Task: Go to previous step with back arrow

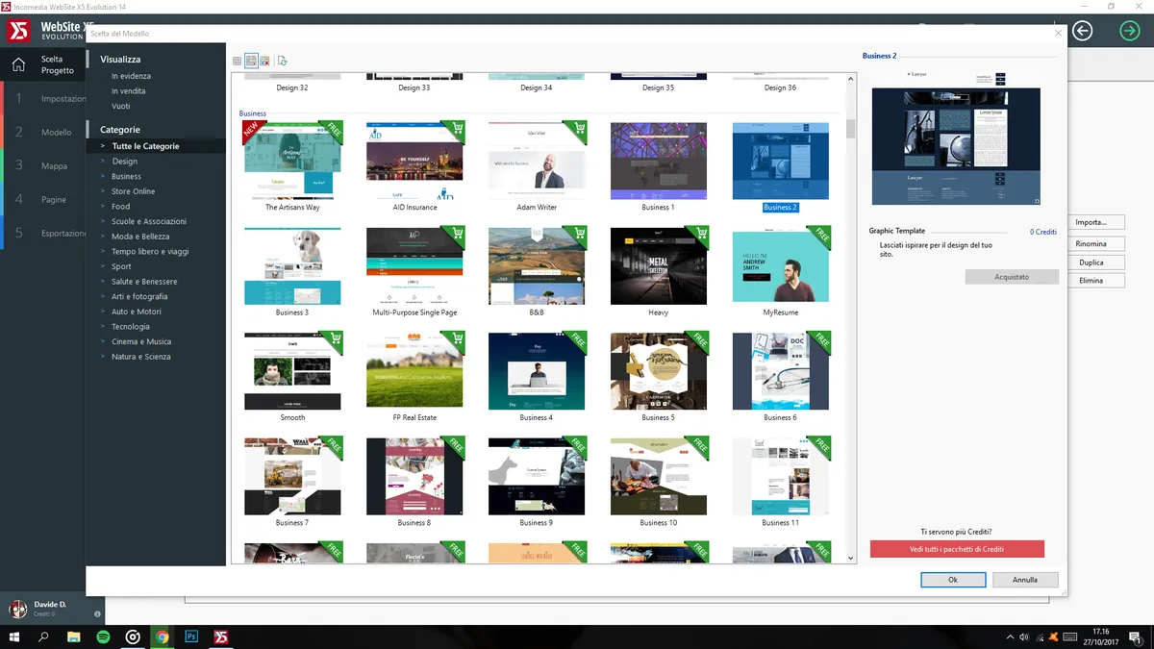Action: click(x=1083, y=32)
